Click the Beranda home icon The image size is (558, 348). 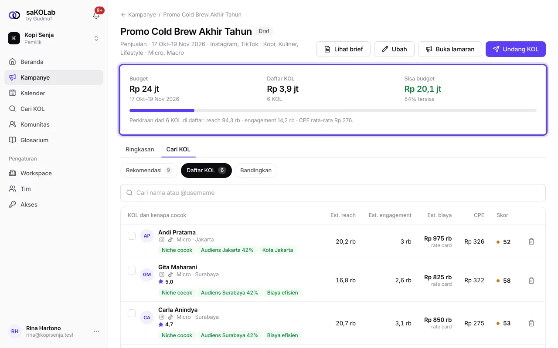(x=12, y=62)
